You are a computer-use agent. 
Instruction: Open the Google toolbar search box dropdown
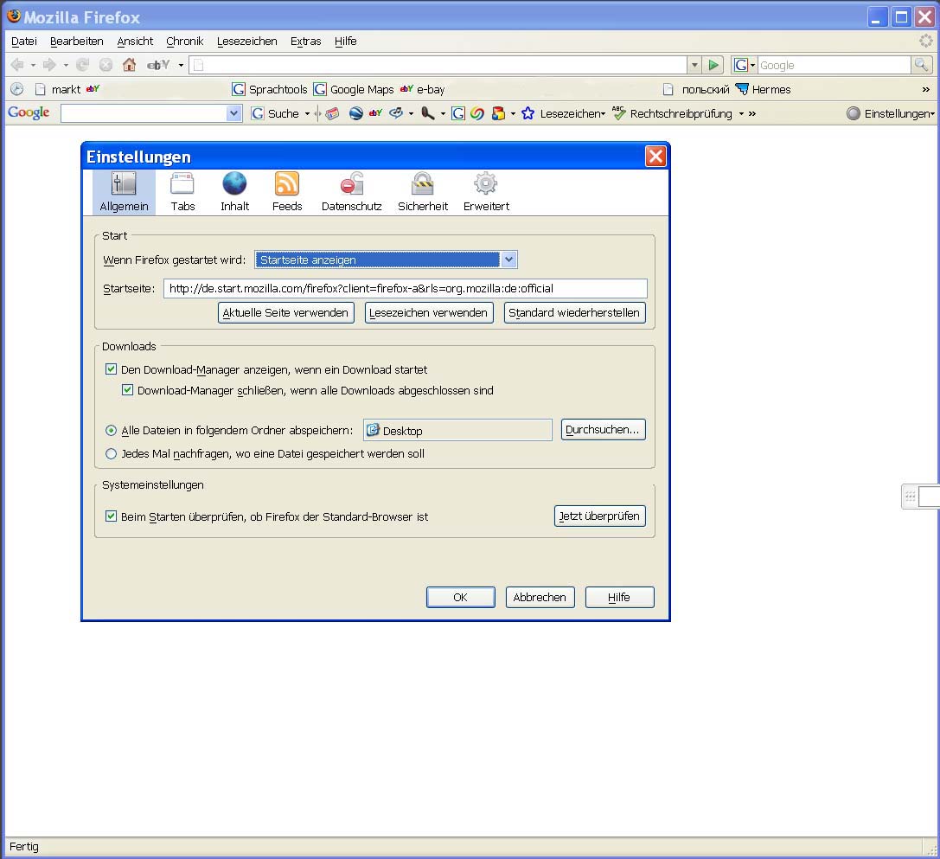(x=233, y=113)
